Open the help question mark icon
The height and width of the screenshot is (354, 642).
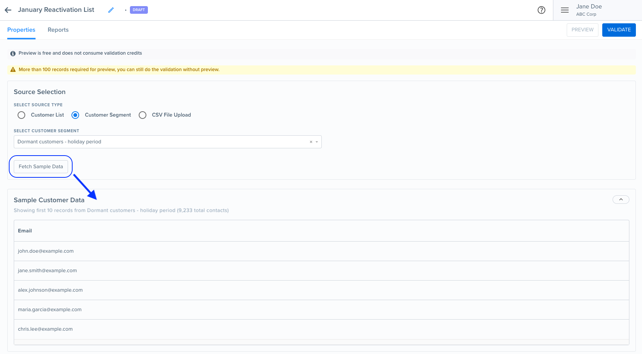[541, 10]
